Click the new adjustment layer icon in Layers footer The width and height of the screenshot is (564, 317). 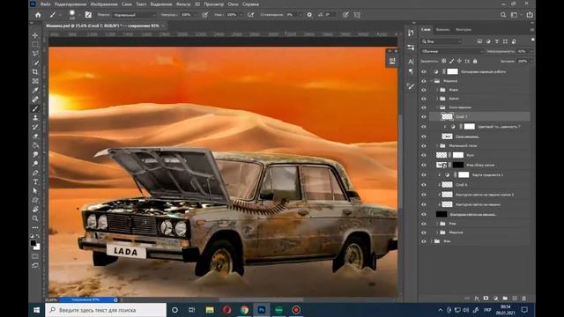click(x=495, y=299)
